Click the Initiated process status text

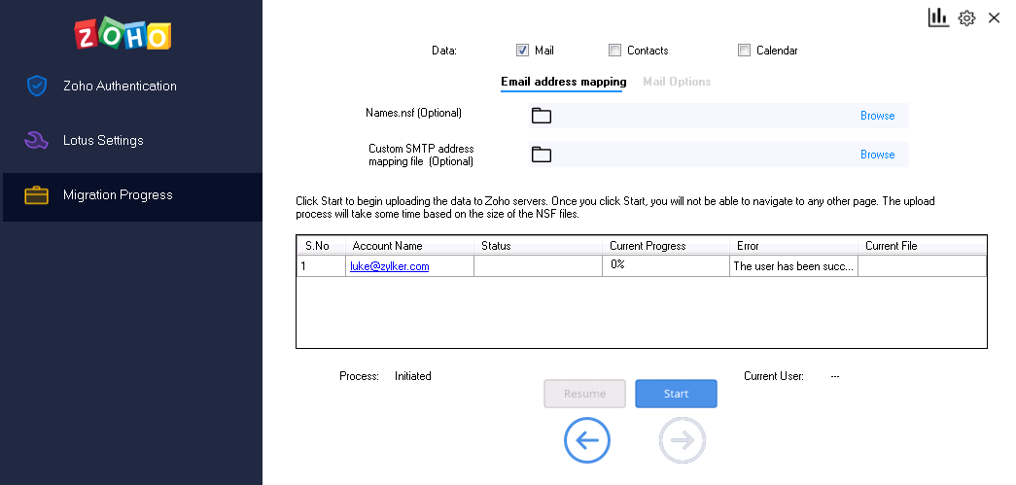(x=413, y=375)
